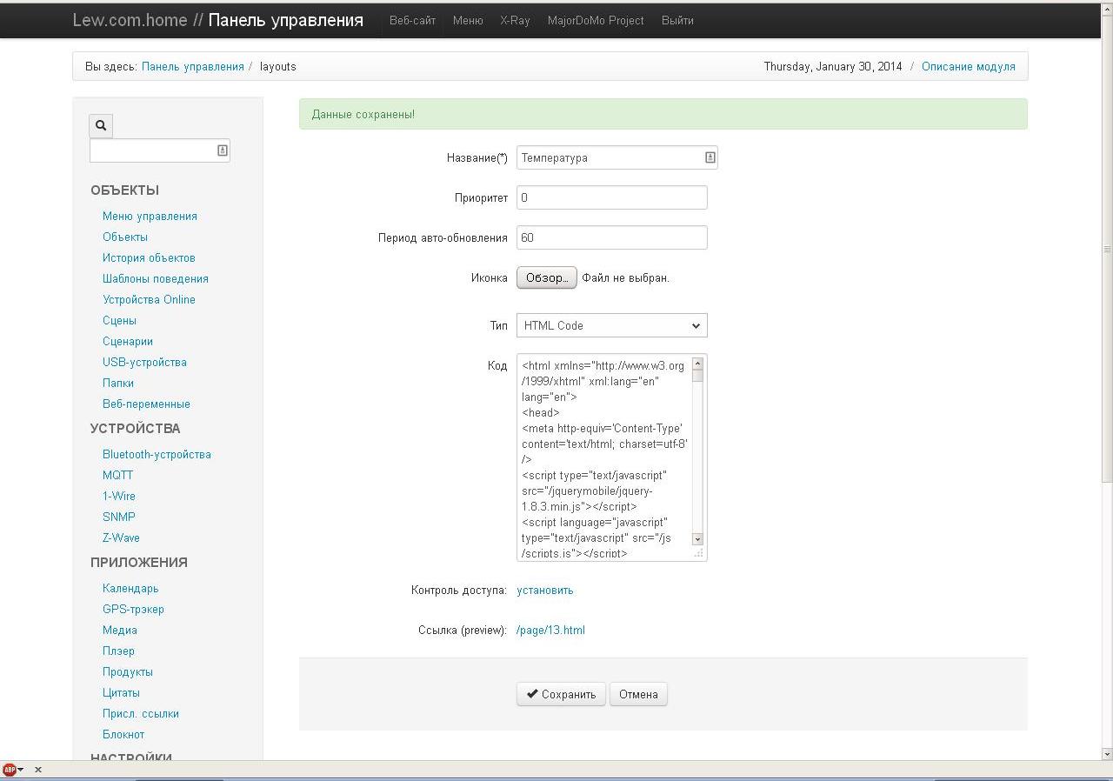Open the Тип dropdown
Image resolution: width=1113 pixels, height=781 pixels.
[x=611, y=325]
